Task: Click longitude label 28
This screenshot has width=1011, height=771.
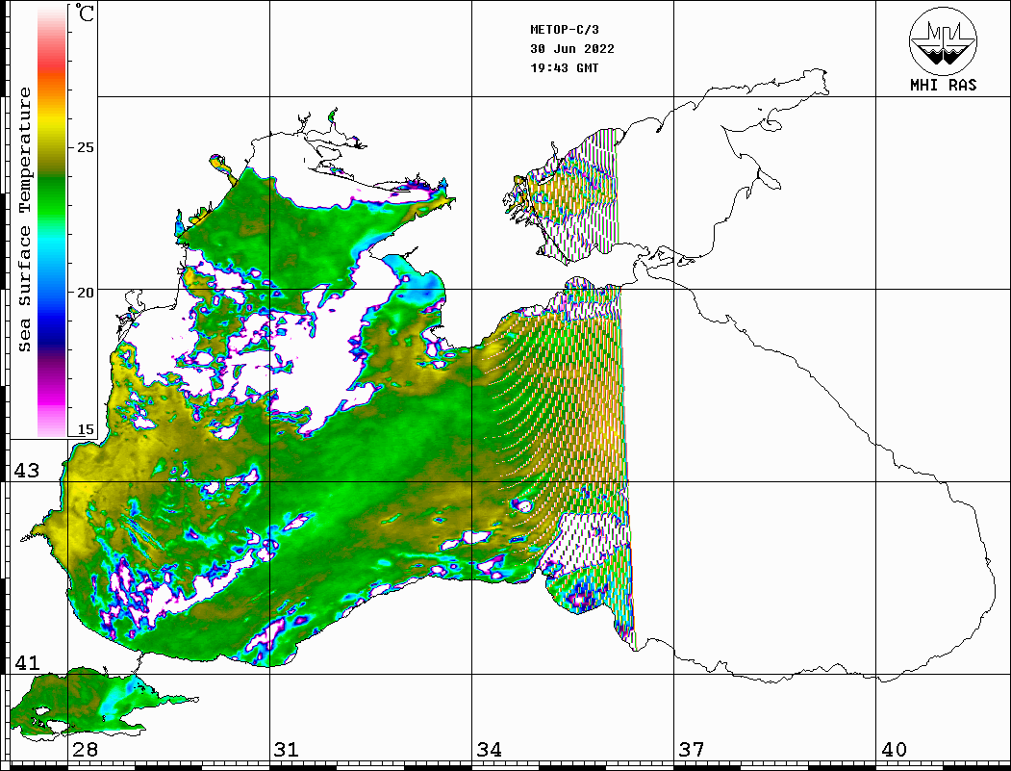Action: pos(85,749)
